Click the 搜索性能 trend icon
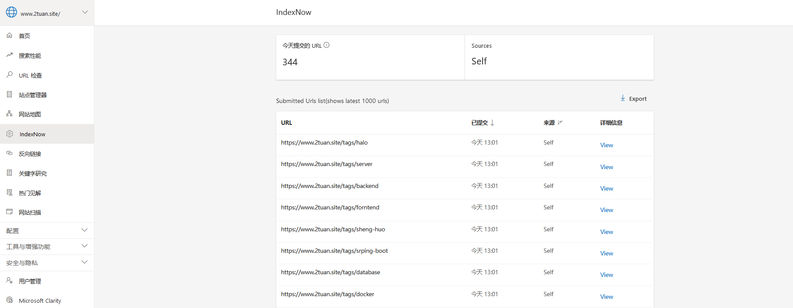Viewport: 793px width, 308px height. coord(9,55)
